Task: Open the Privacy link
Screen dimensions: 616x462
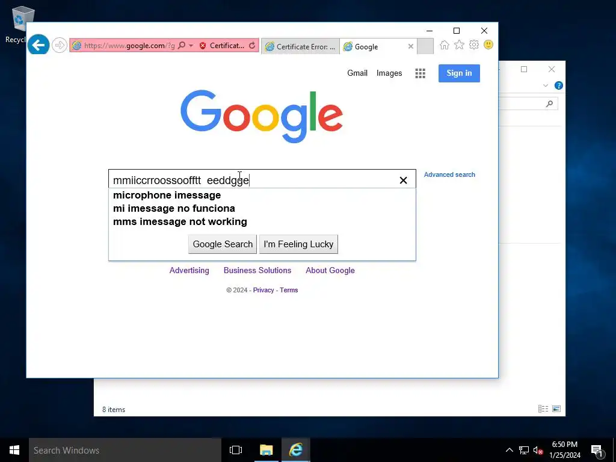Action: click(263, 290)
